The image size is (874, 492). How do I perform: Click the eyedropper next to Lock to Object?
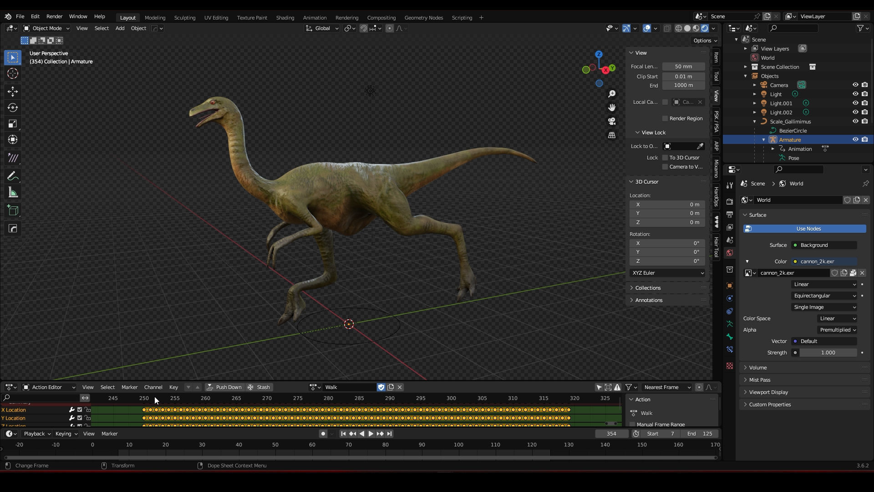pyautogui.click(x=700, y=146)
